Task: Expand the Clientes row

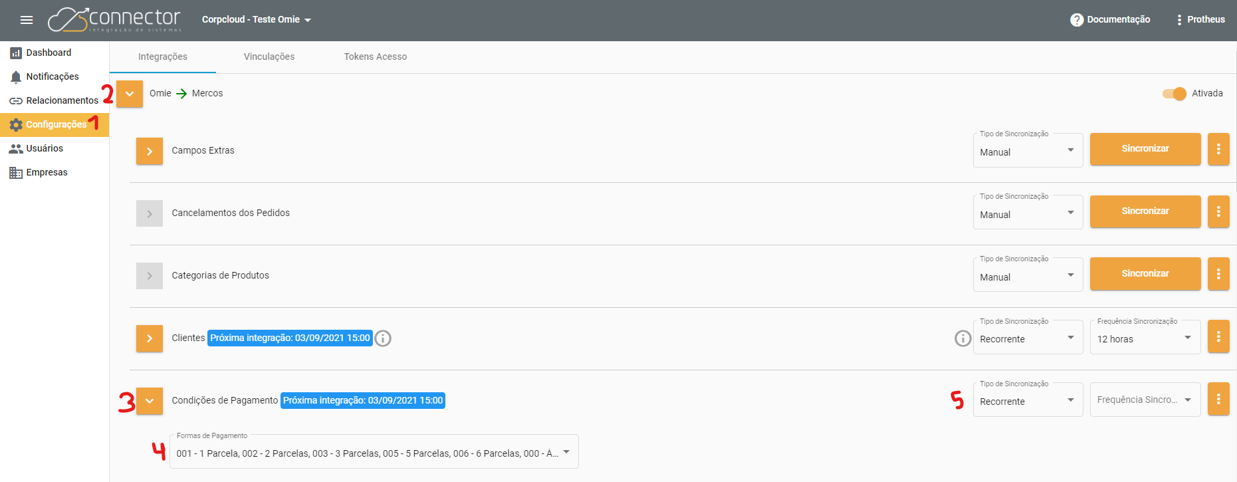Action: (150, 338)
